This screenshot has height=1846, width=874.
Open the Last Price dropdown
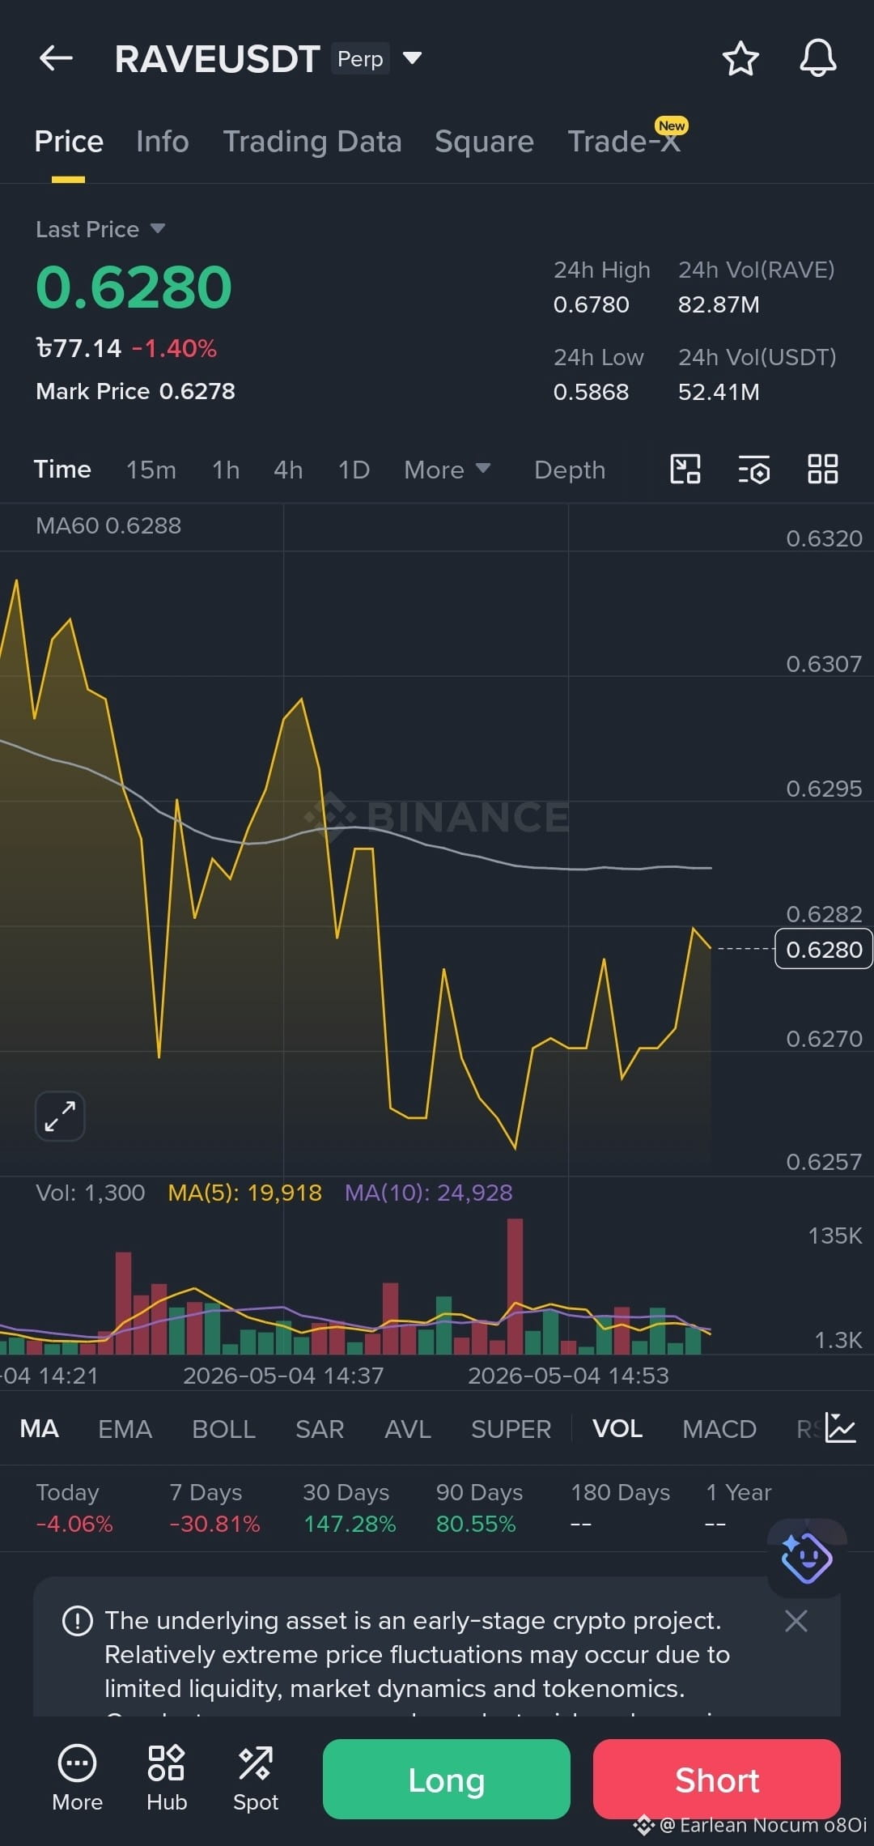(x=158, y=229)
